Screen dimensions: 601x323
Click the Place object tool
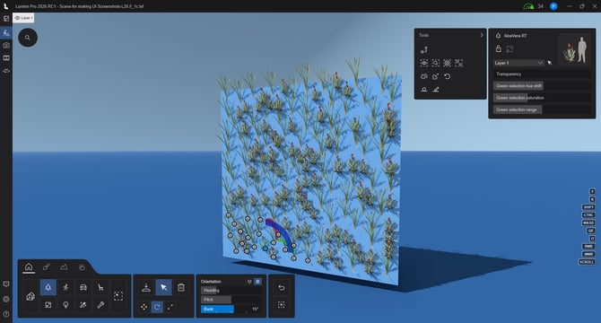[x=146, y=287]
